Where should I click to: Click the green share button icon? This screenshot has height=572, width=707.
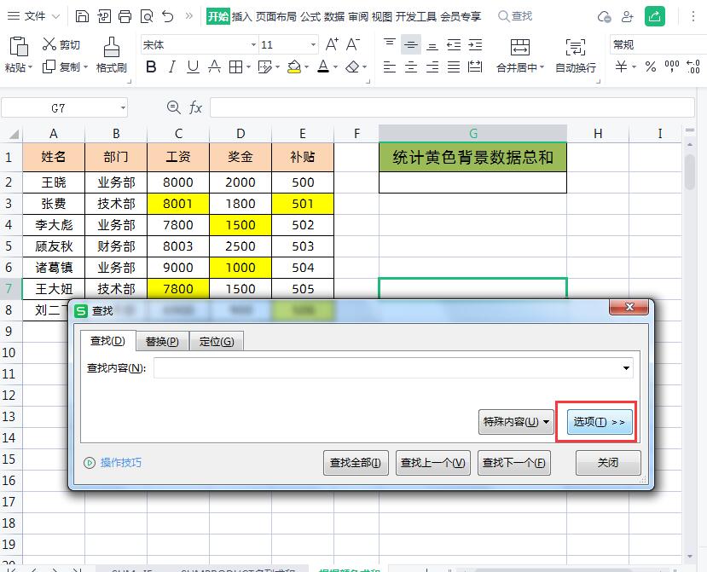point(655,16)
